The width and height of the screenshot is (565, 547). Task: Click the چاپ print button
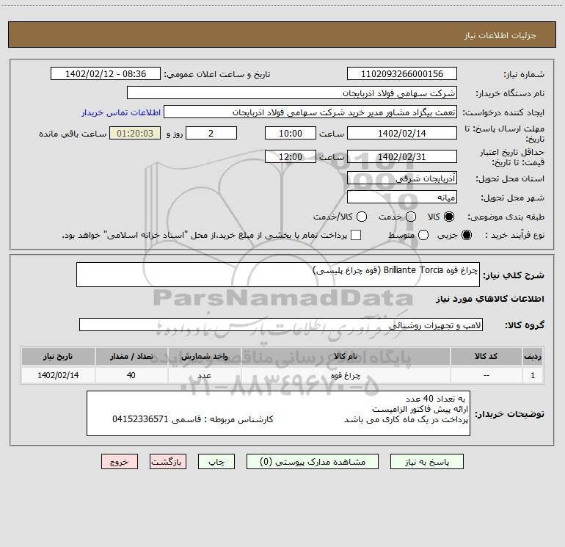click(x=216, y=462)
